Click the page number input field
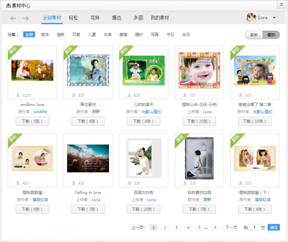 254,228
